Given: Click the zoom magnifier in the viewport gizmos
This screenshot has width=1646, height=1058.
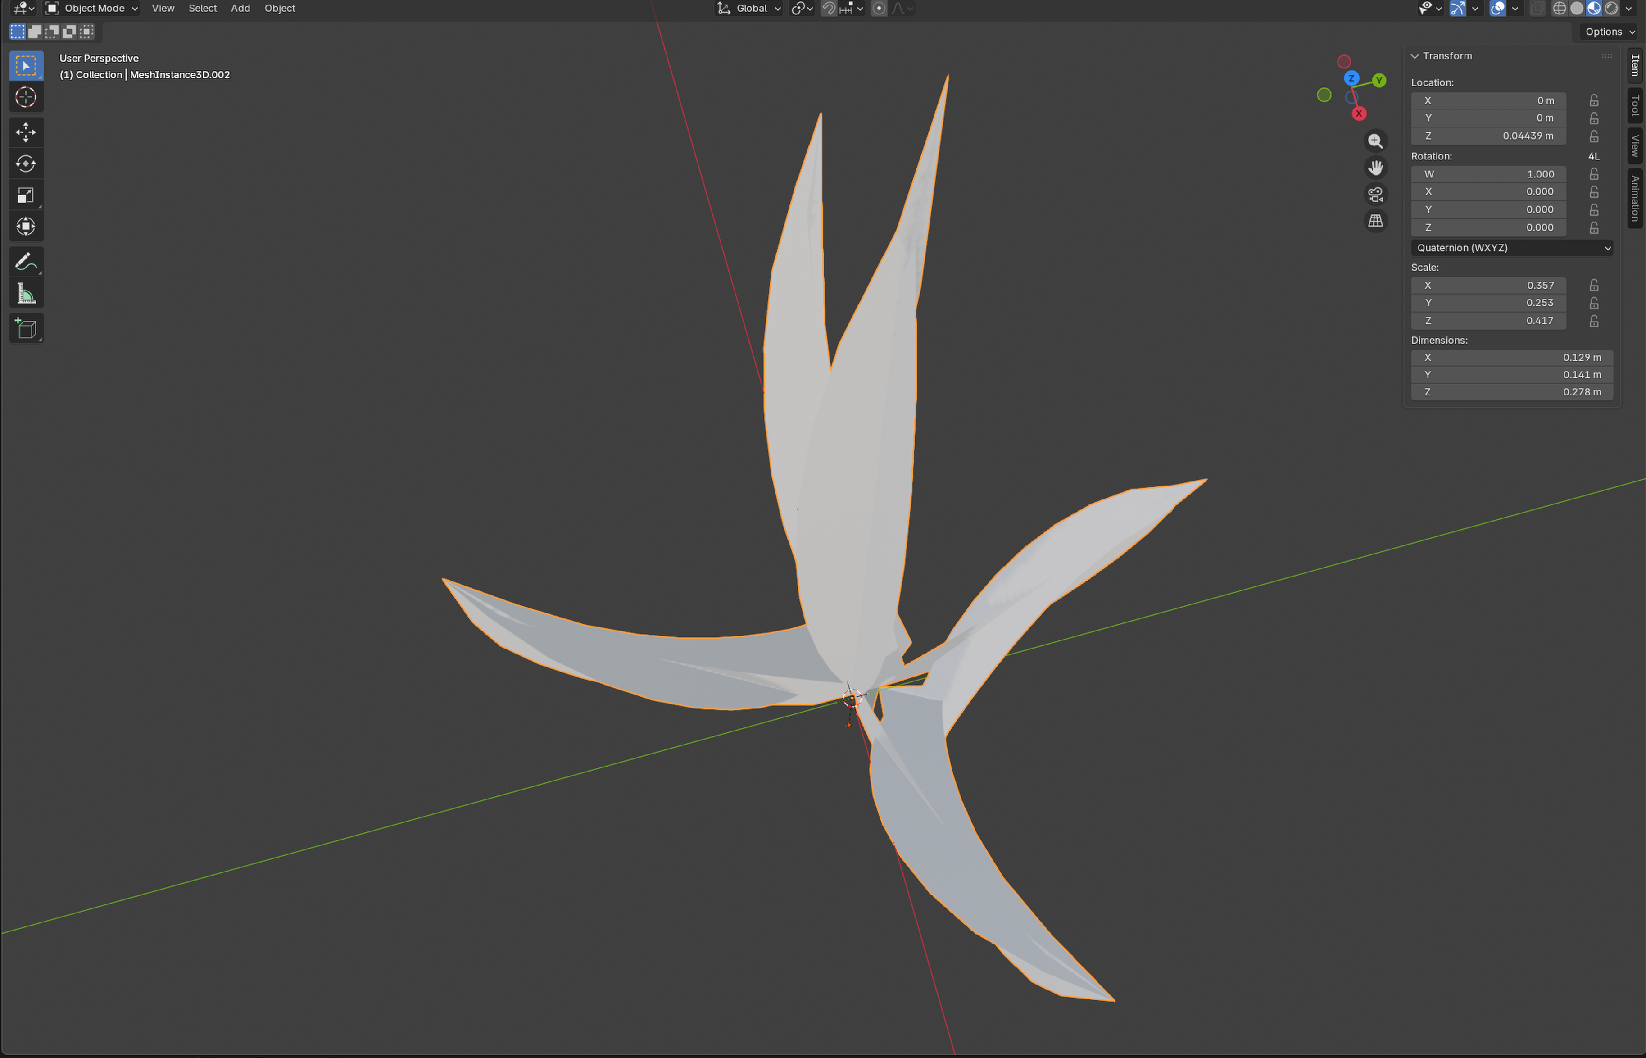Looking at the screenshot, I should click(x=1376, y=140).
